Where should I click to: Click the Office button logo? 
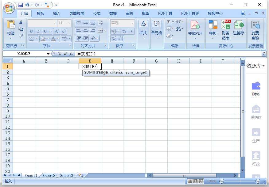click(x=9, y=8)
